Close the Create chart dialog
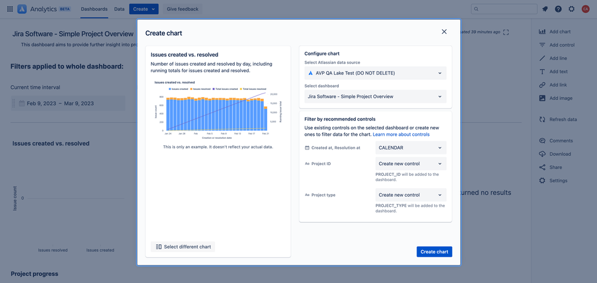The image size is (597, 283). click(444, 32)
